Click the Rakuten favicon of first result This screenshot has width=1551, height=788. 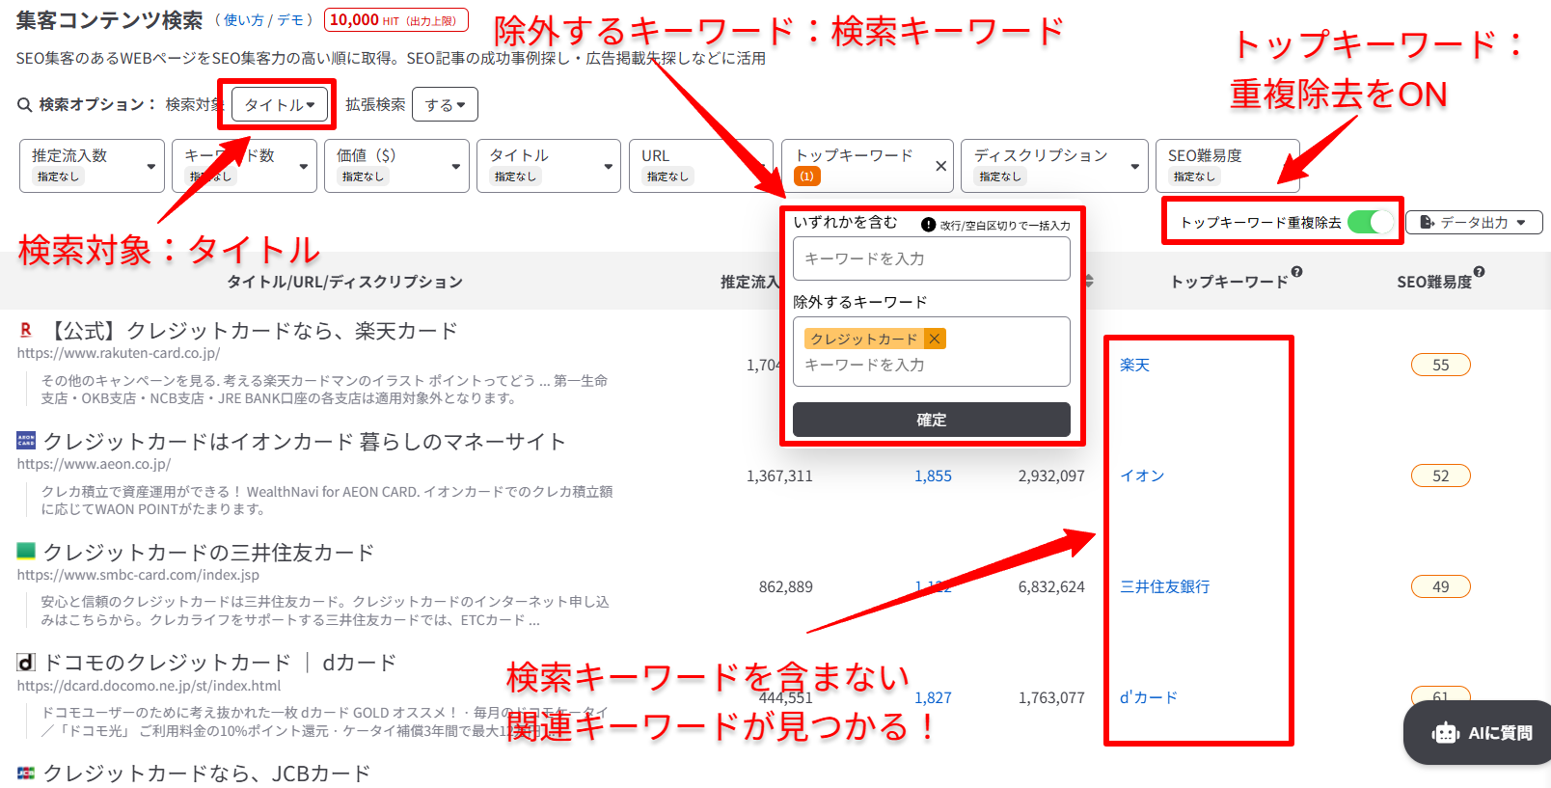tap(26, 330)
